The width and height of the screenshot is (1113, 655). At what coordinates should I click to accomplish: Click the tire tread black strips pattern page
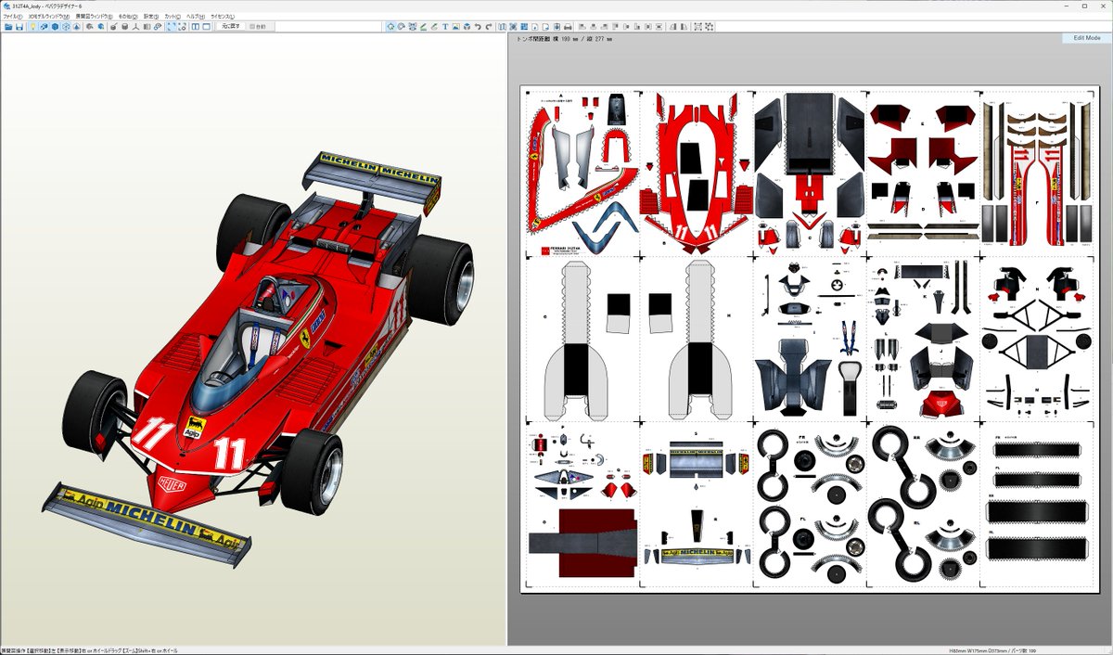coord(1036,507)
